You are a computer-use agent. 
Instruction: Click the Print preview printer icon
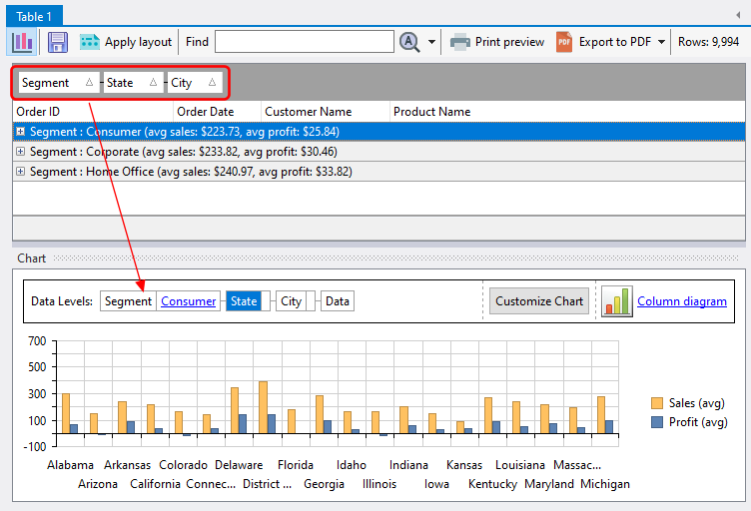coord(459,42)
